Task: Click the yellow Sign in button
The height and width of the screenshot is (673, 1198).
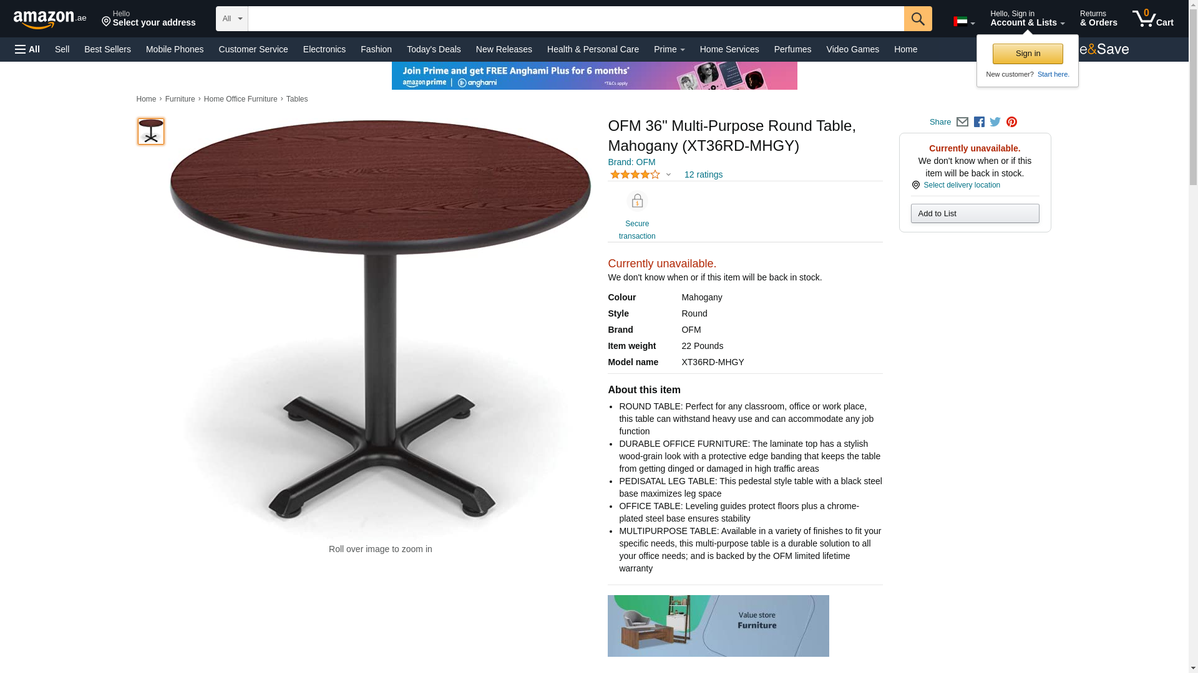Action: (x=1028, y=54)
